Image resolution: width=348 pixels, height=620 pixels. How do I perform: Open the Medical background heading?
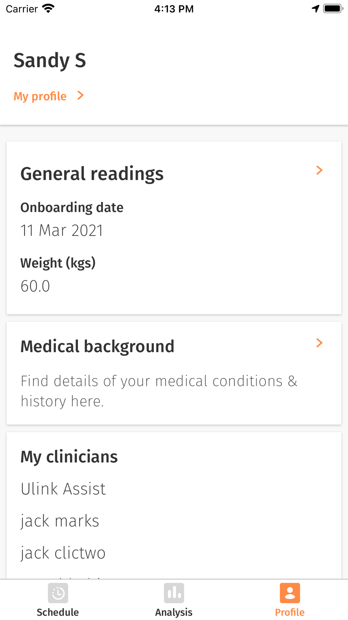pos(97,347)
